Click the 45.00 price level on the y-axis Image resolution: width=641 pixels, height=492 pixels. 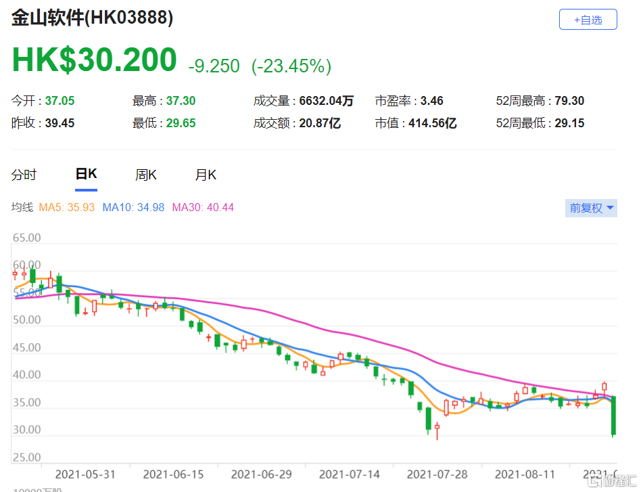point(27,347)
